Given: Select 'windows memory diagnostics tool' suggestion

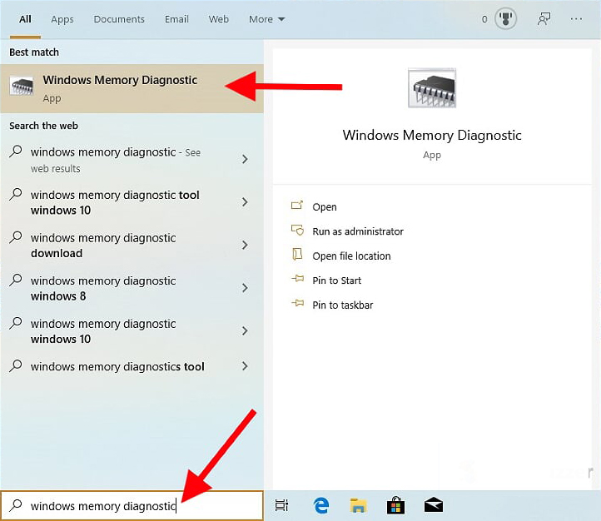Looking at the screenshot, I should (132, 366).
